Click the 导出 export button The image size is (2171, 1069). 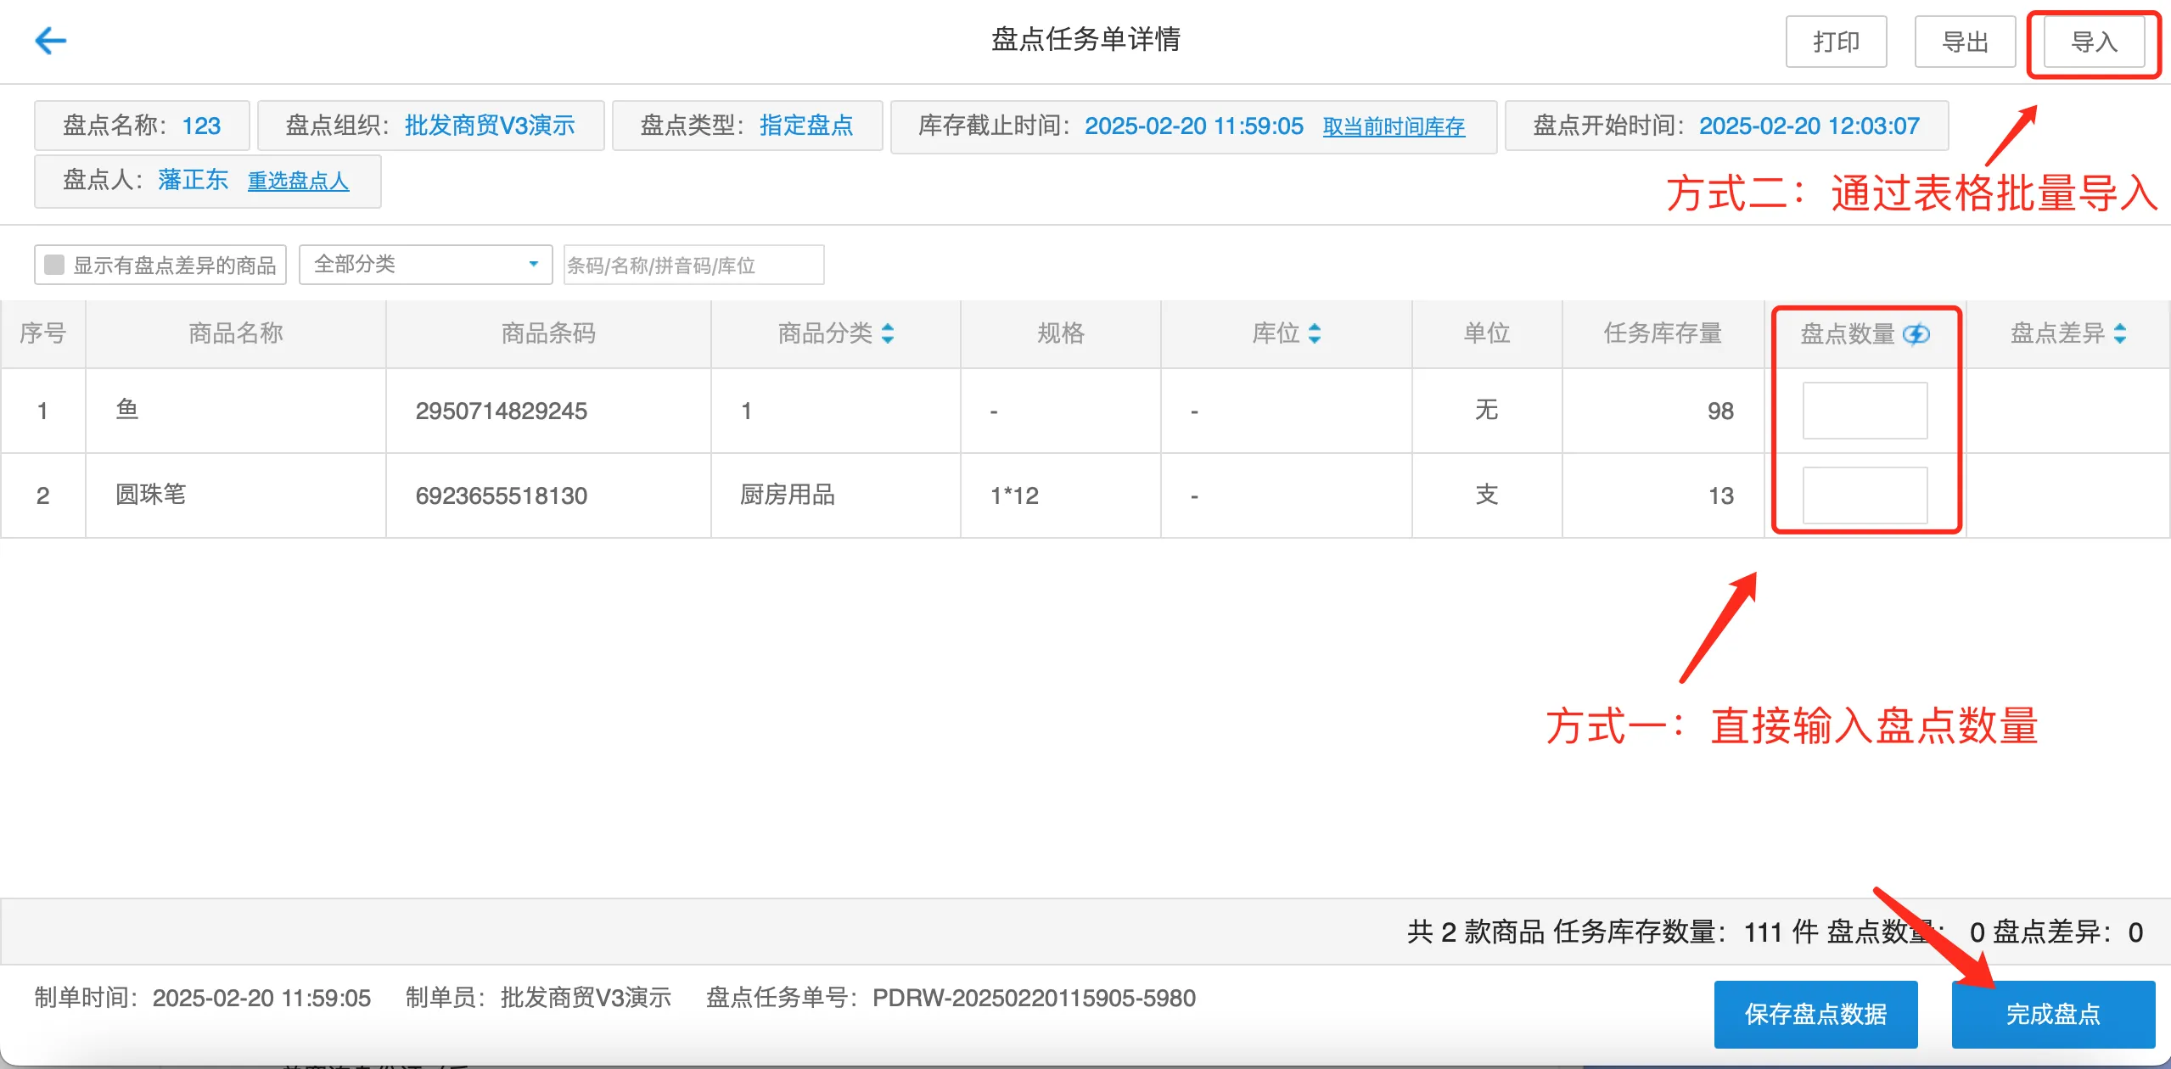pyautogui.click(x=1966, y=42)
